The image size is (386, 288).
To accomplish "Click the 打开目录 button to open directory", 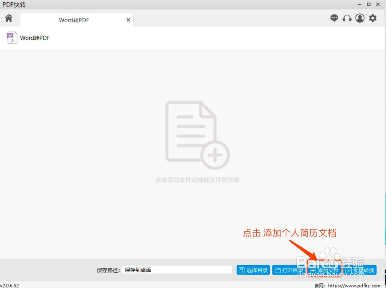I will pos(289,270).
